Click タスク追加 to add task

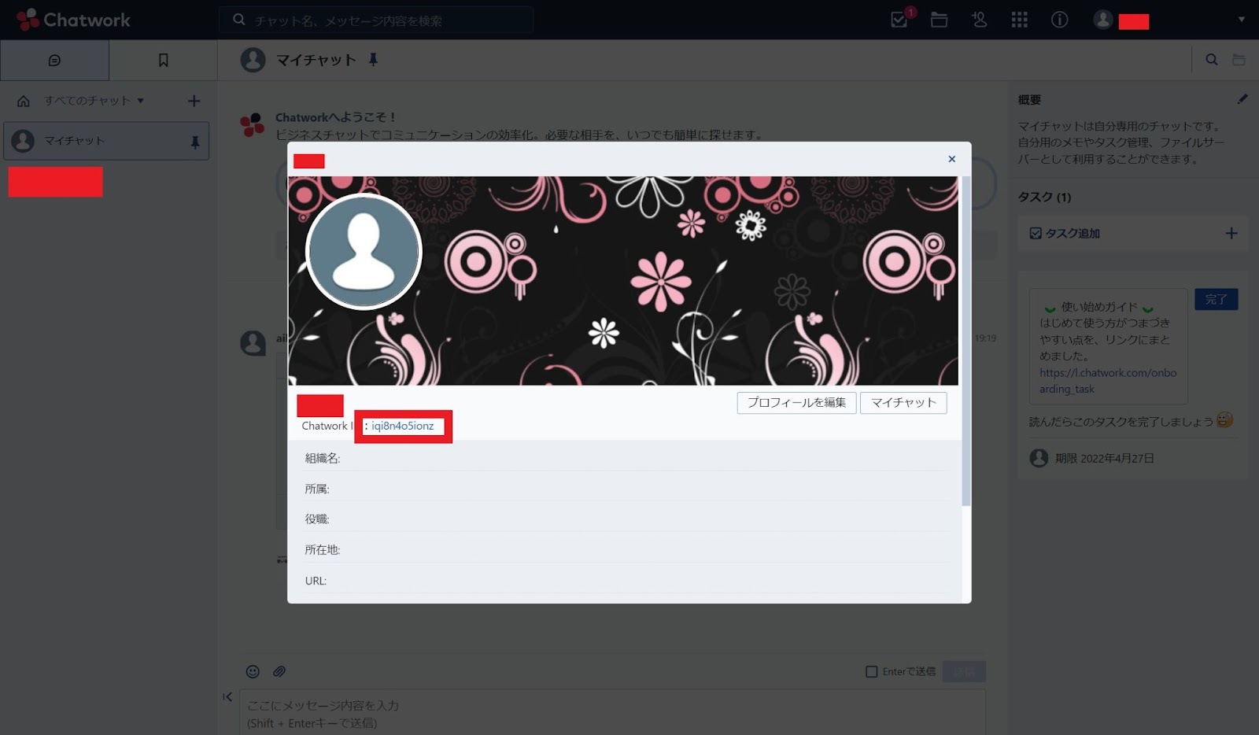pyautogui.click(x=1065, y=233)
